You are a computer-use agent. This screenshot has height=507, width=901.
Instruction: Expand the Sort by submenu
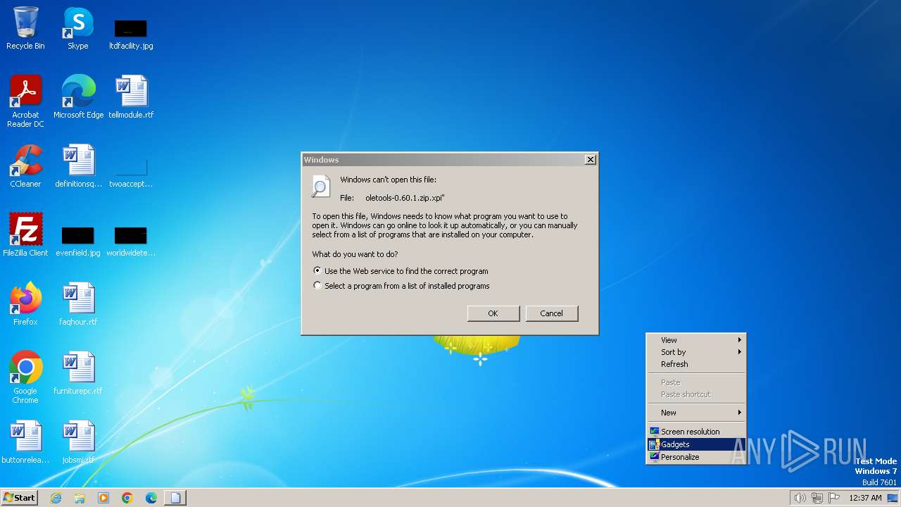[x=696, y=352]
